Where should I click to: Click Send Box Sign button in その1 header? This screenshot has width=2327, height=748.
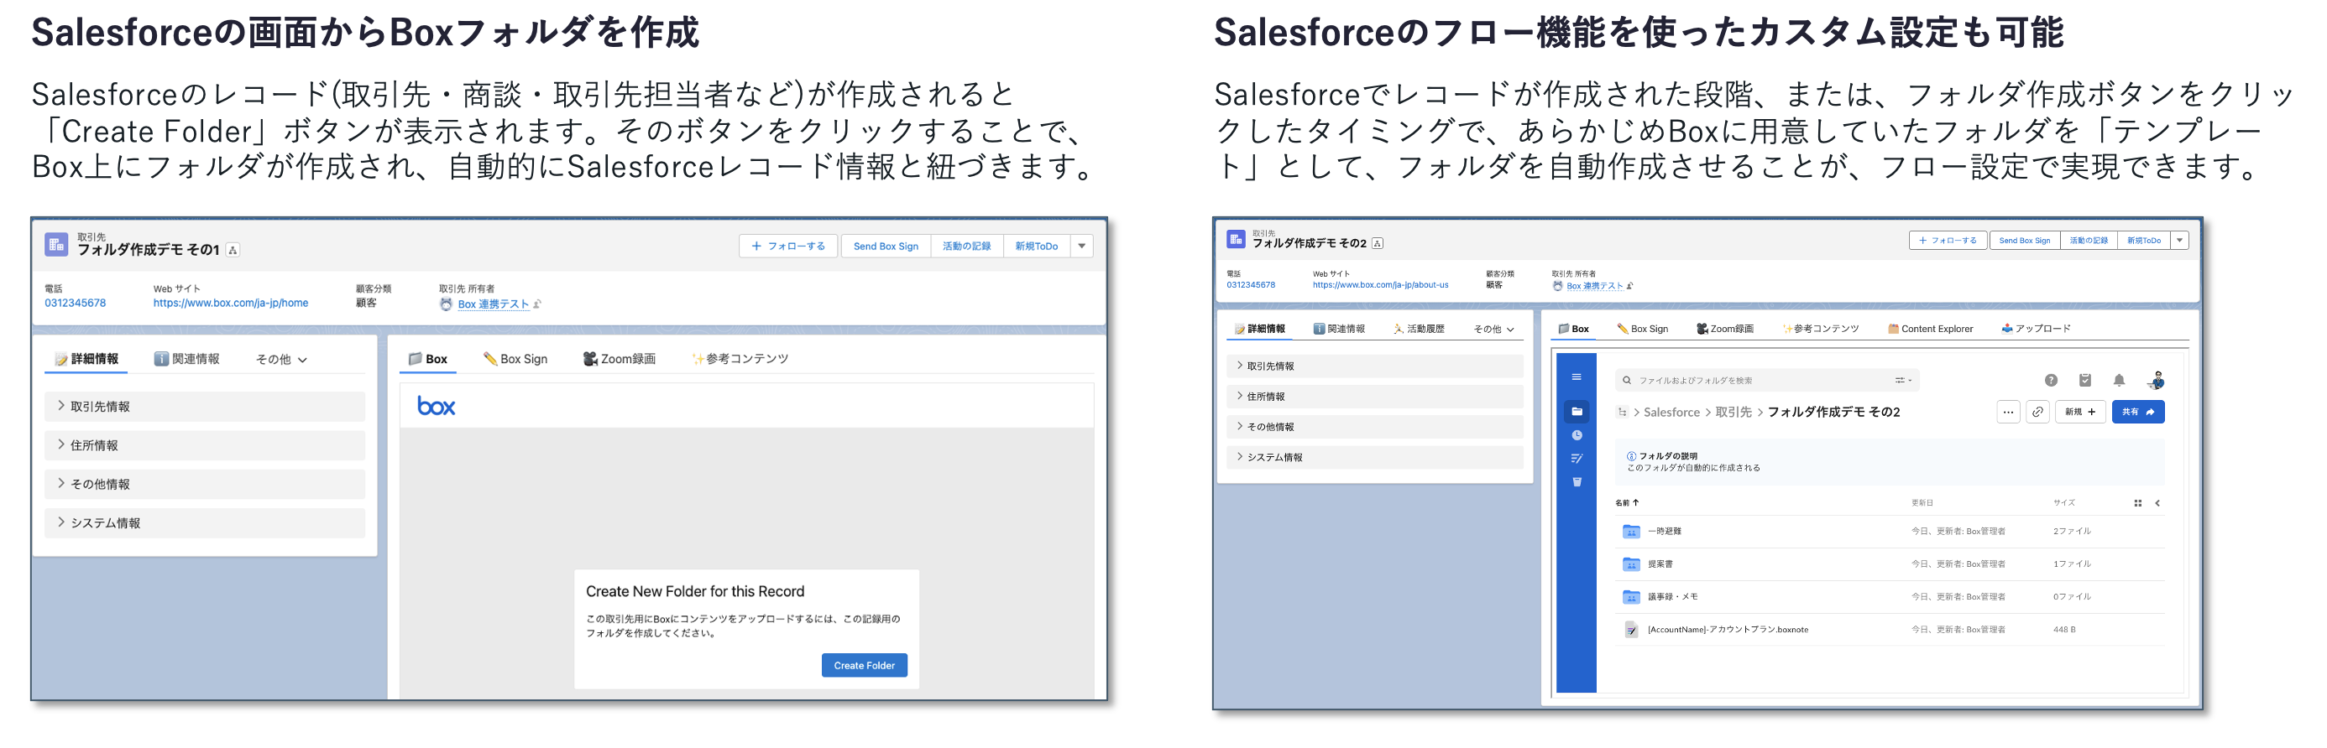(x=886, y=246)
